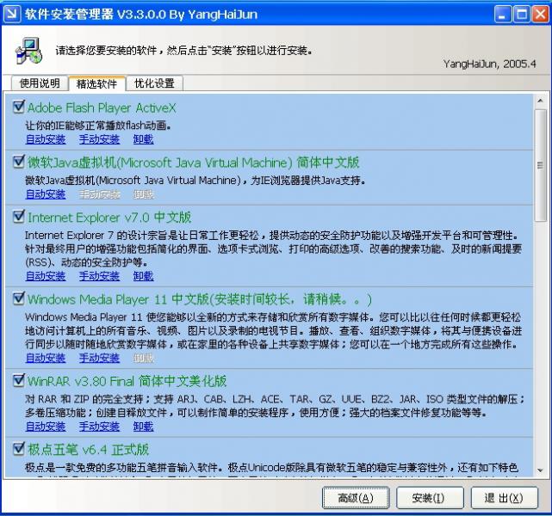Close the 软件安装管理器 window
Image resolution: width=552 pixels, height=516 pixels.
tap(540, 14)
